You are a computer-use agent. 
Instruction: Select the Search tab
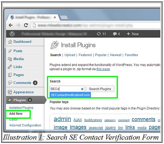click(55, 55)
